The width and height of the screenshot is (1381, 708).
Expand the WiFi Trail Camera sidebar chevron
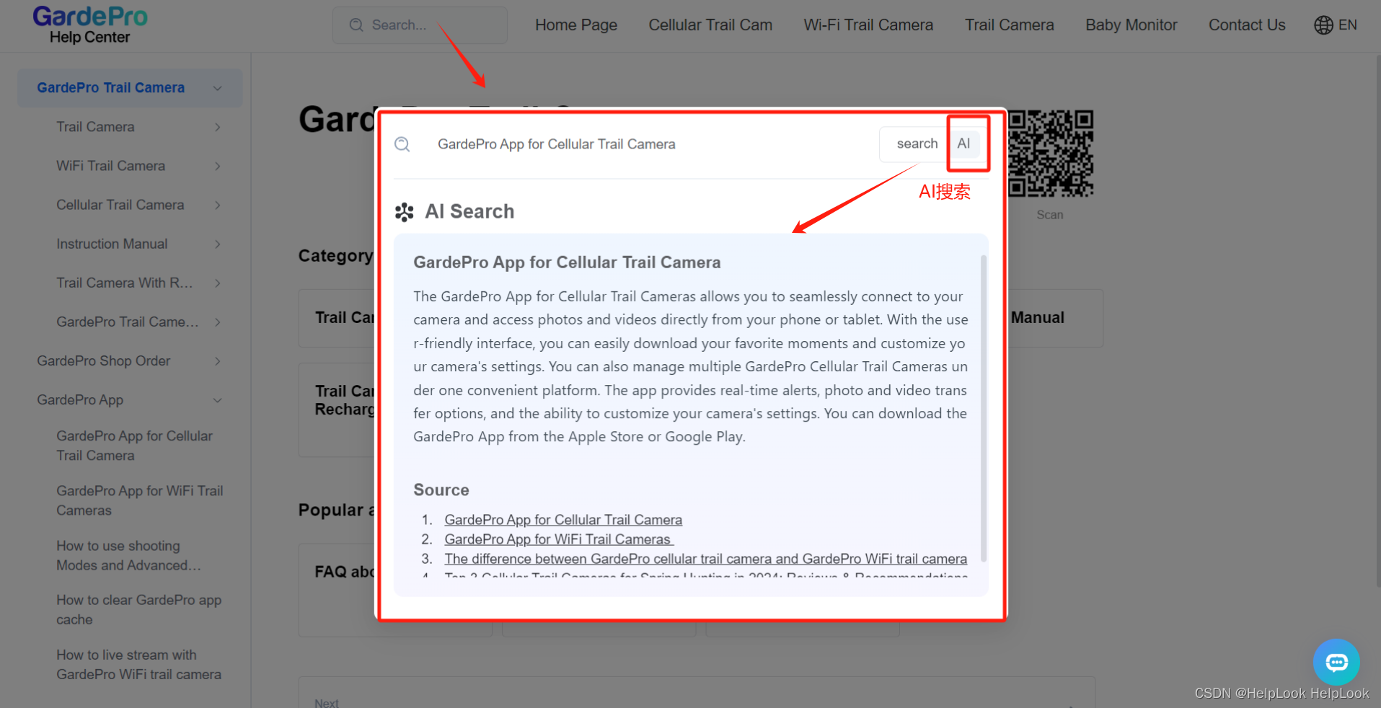(217, 166)
